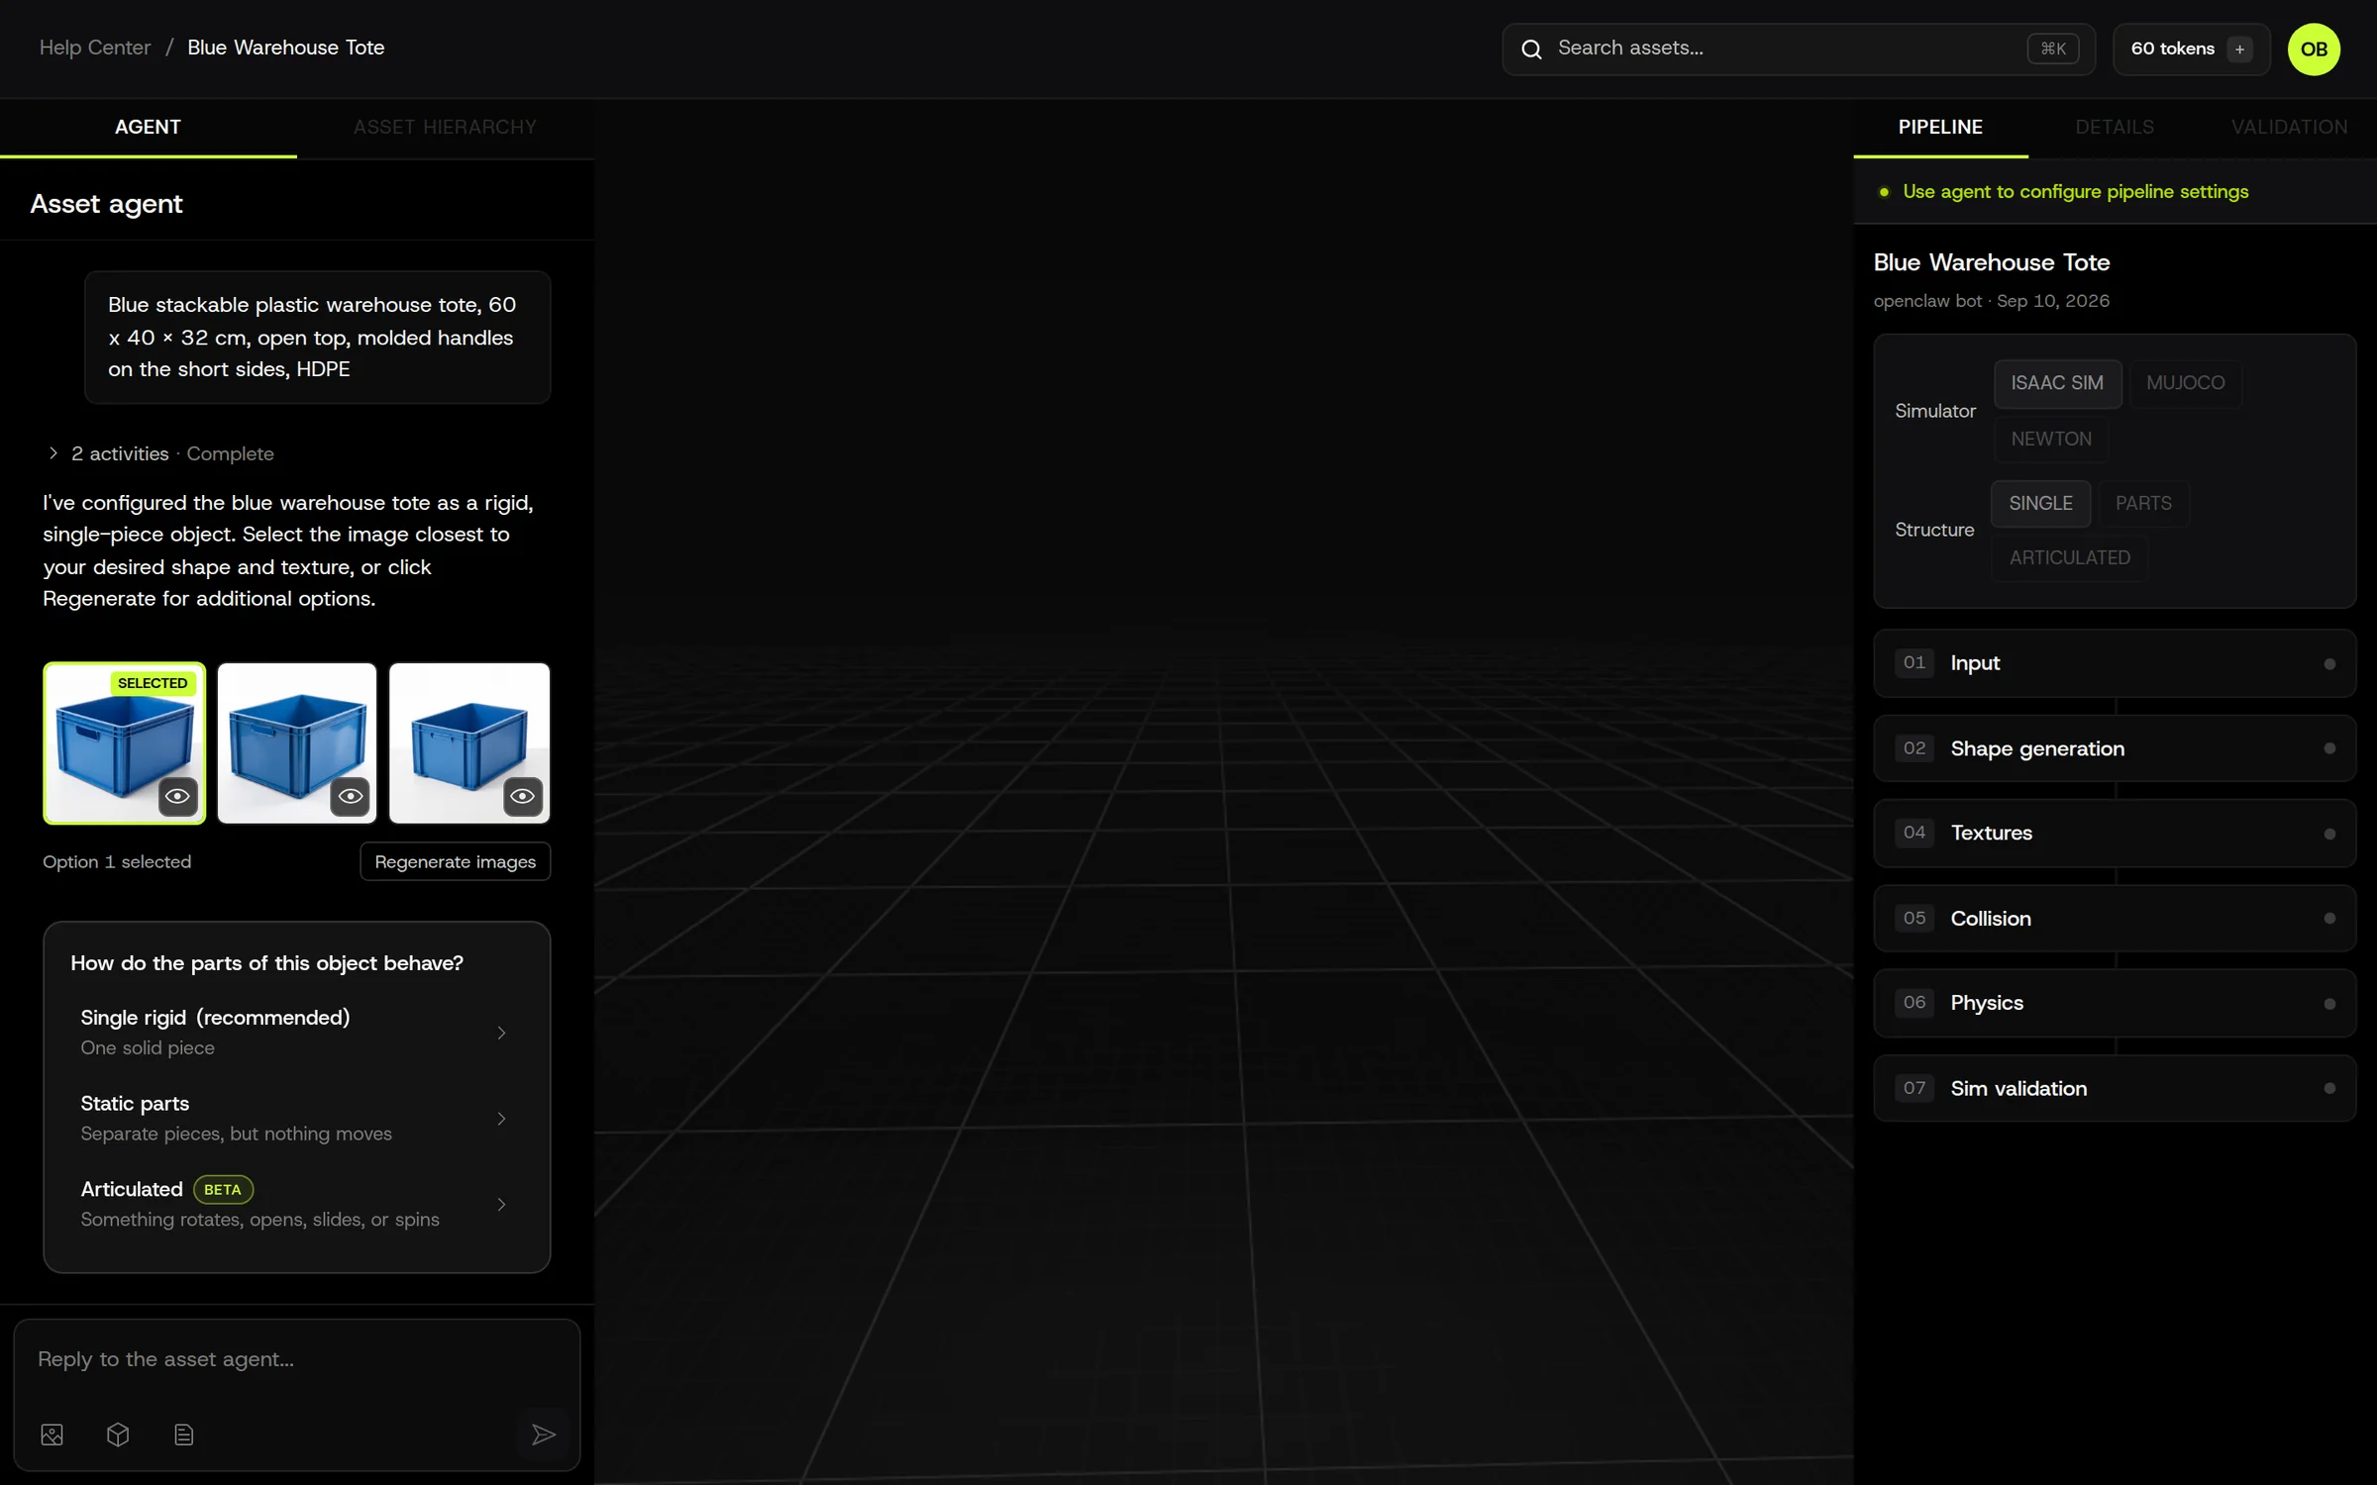Click the 'Option 1 selected' label
The width and height of the screenshot is (2377, 1485).
(117, 861)
